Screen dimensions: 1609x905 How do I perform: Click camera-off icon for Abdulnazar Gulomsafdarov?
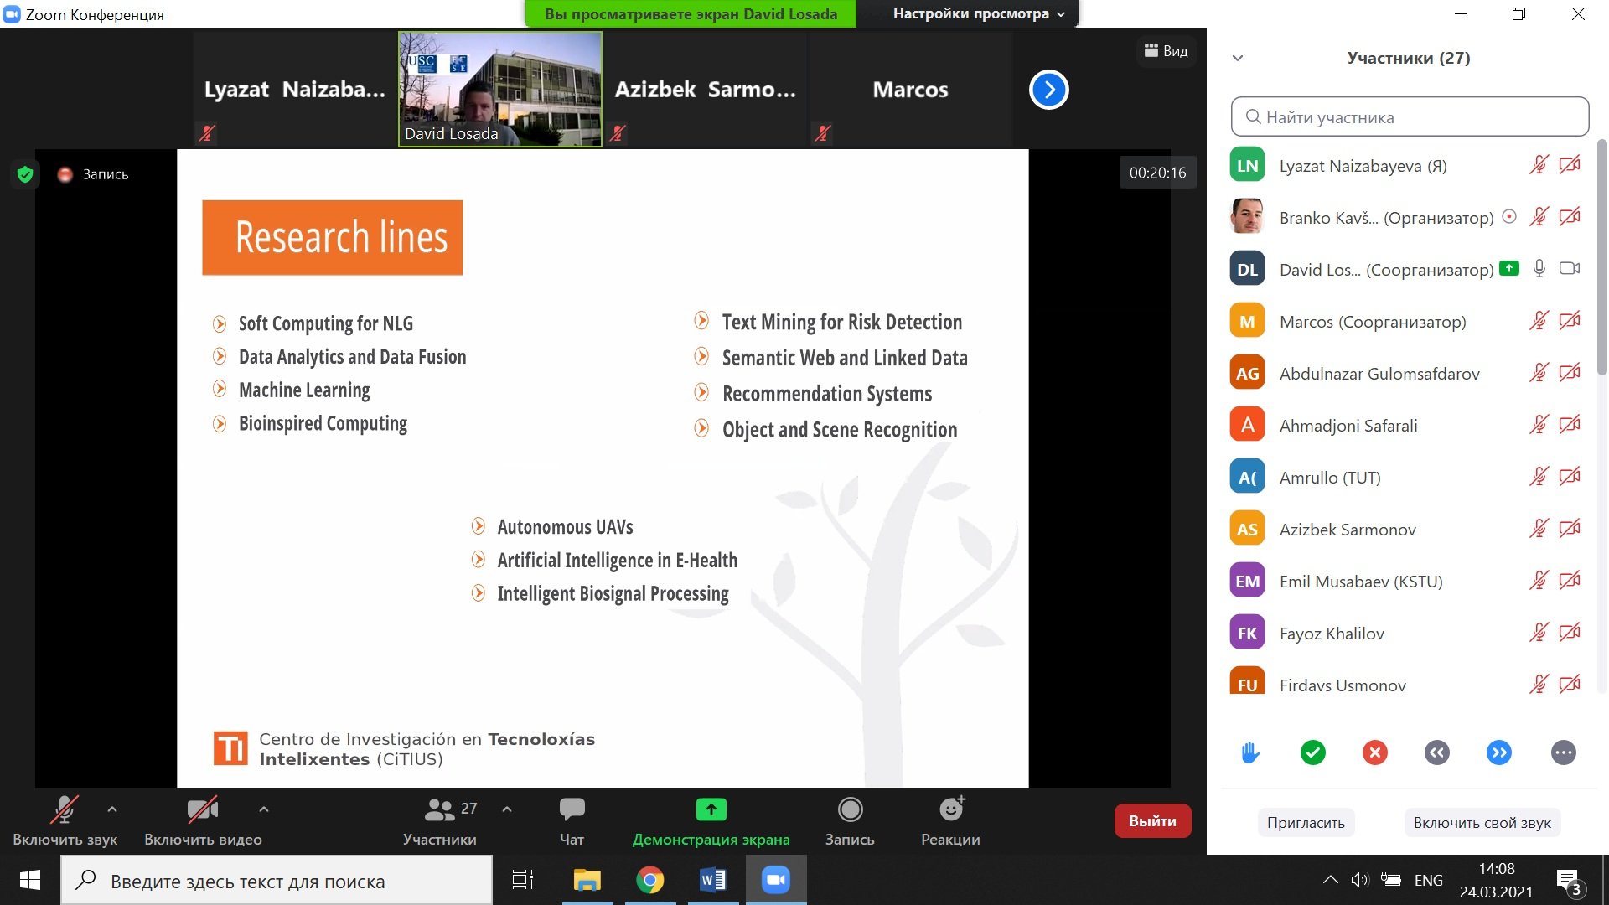click(1570, 373)
